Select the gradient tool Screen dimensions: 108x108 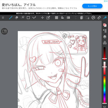[68, 18]
